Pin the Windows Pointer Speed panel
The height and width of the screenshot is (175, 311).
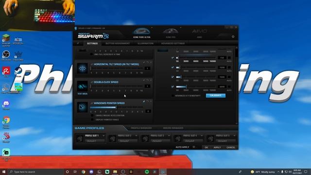144,102
